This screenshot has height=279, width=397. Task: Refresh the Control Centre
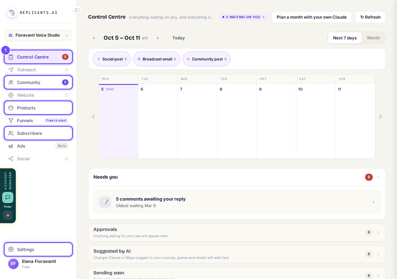click(x=370, y=17)
